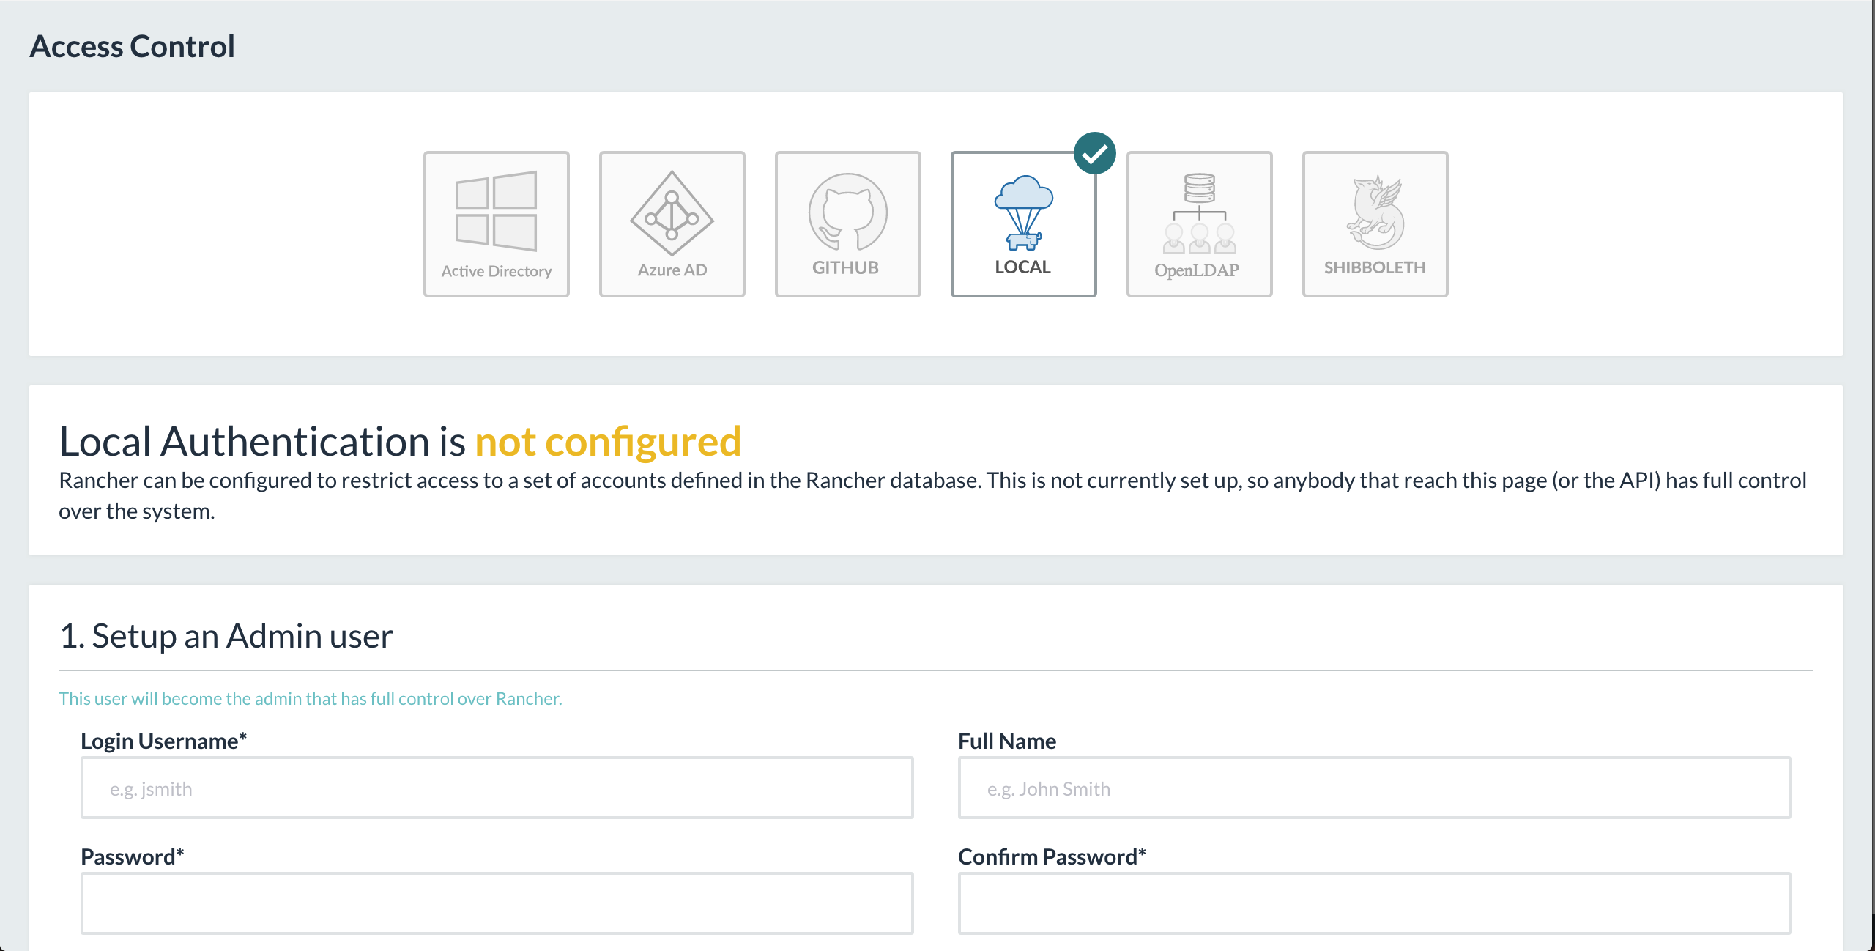The width and height of the screenshot is (1875, 951).
Task: Click the Access Control page heading
Action: click(133, 46)
